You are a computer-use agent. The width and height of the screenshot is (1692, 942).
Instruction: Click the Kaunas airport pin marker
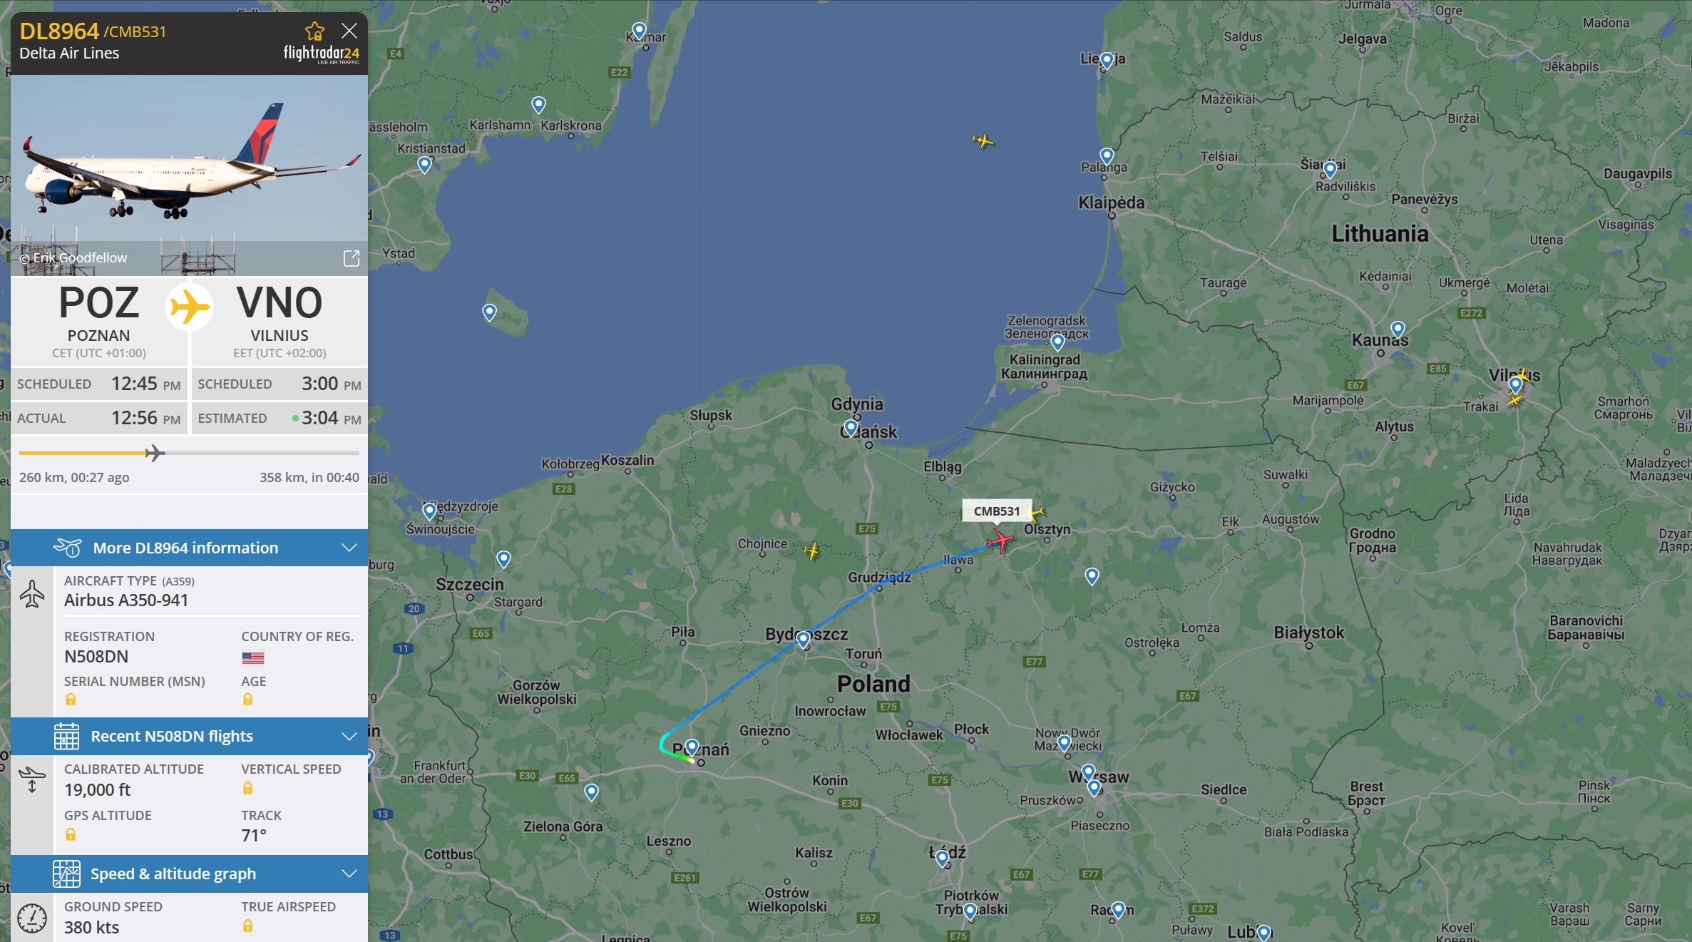pyautogui.click(x=1398, y=329)
